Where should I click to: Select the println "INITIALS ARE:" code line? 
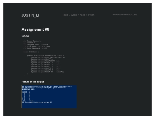click(48, 57)
